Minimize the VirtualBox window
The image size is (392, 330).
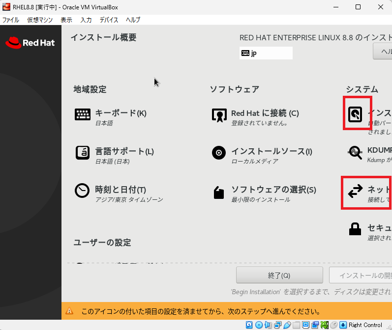coord(336,7)
